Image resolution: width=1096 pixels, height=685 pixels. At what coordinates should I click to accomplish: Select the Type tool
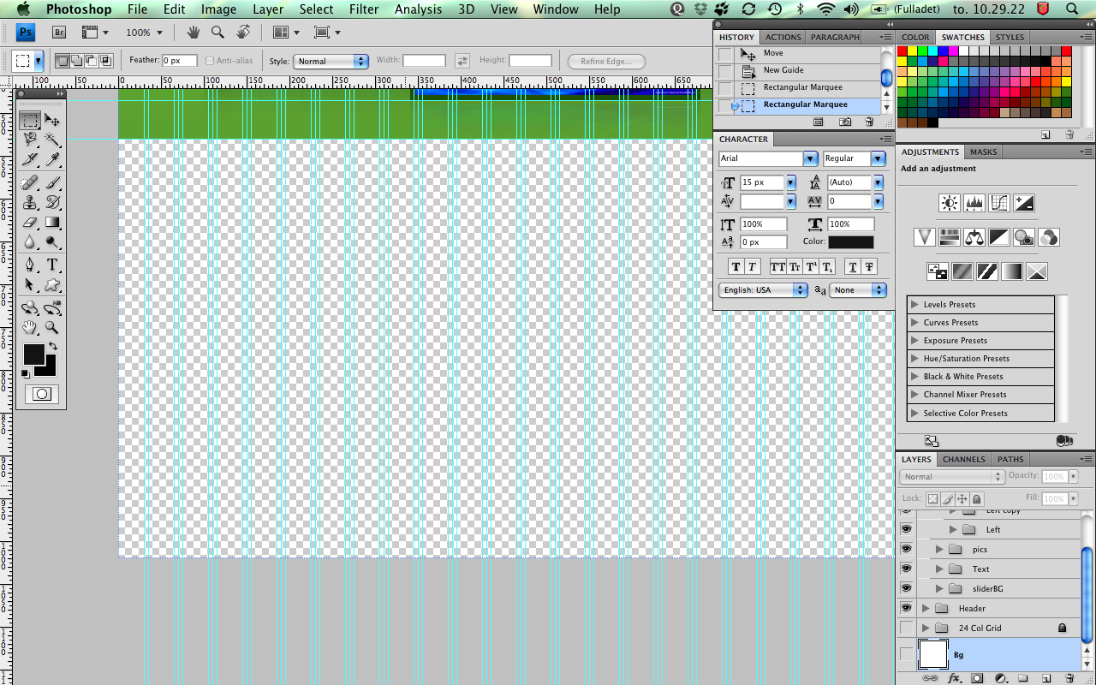pyautogui.click(x=52, y=265)
